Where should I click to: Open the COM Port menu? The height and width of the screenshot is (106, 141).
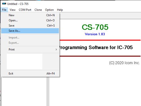(x=25, y=10)
